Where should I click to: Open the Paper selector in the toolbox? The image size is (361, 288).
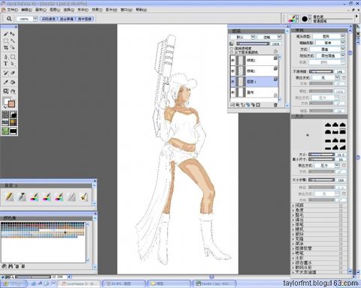[x=5, y=115]
